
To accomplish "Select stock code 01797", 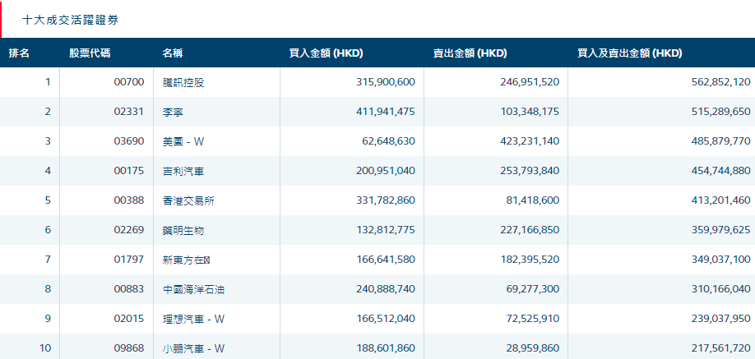I will 129,260.
